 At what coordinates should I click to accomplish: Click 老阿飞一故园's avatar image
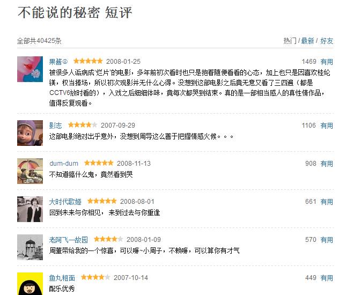30,247
